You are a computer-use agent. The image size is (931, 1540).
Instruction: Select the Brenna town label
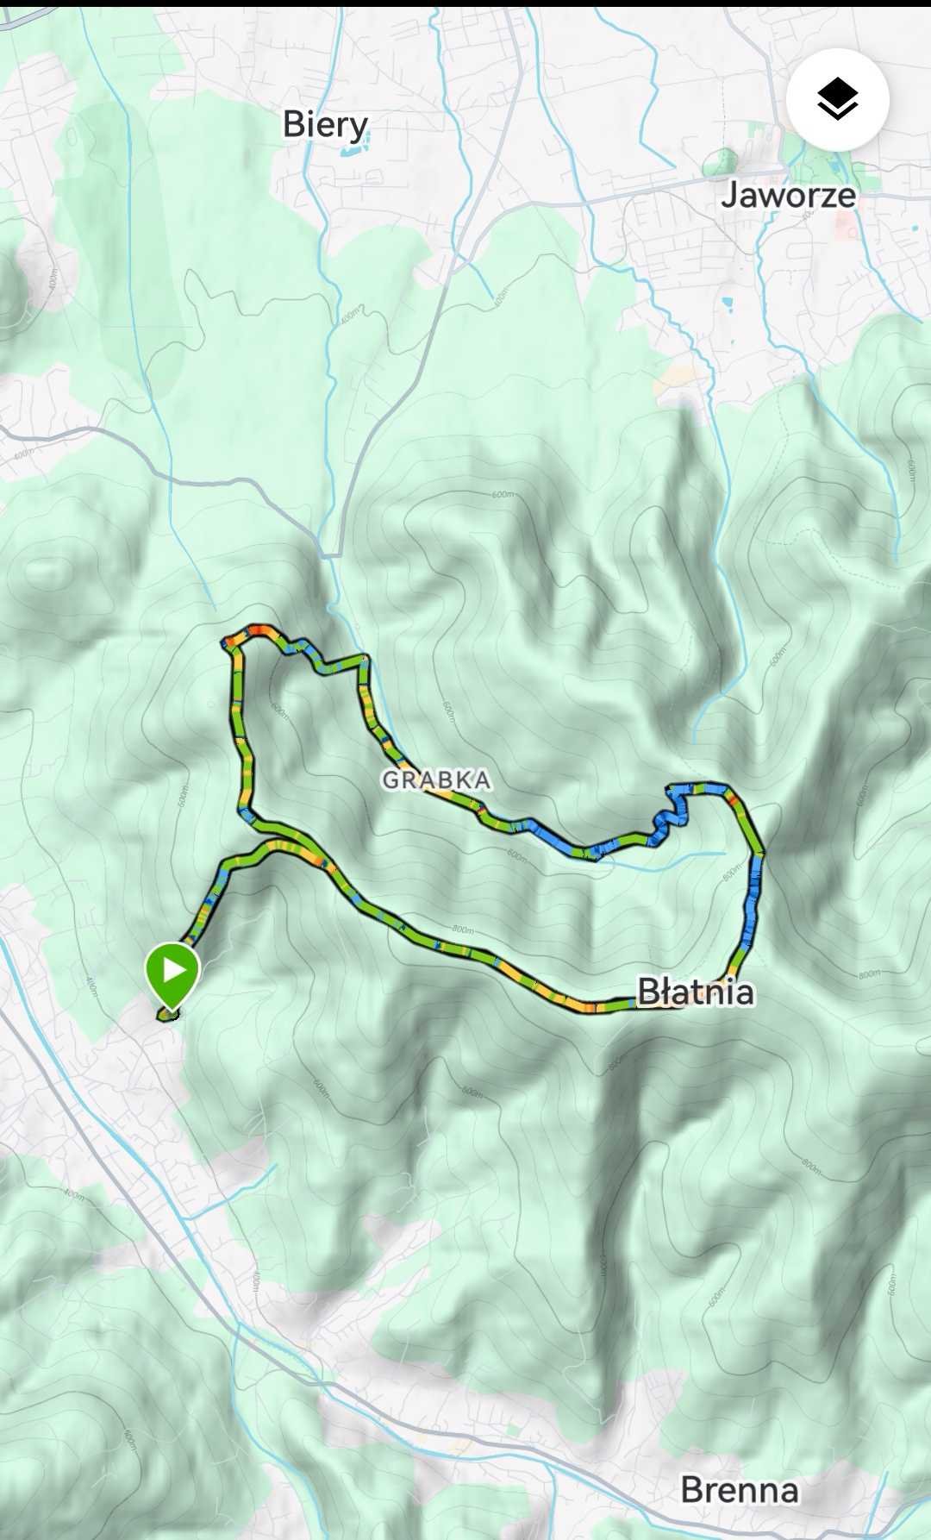pos(740,1489)
